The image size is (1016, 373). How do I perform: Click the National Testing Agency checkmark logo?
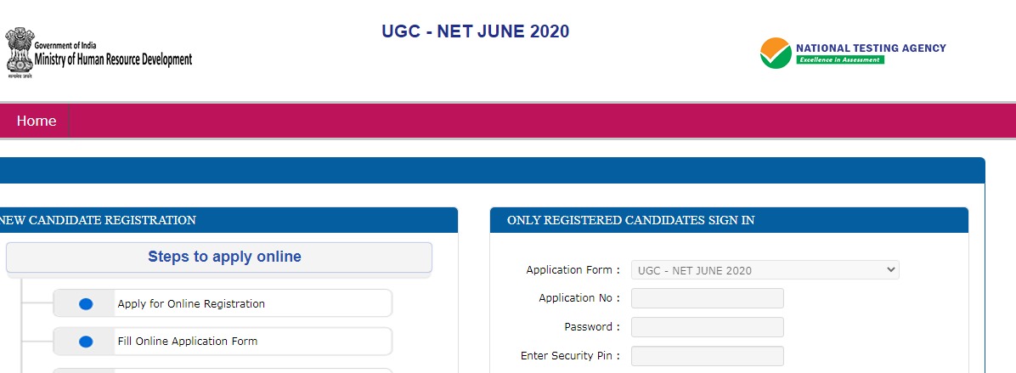tap(776, 54)
